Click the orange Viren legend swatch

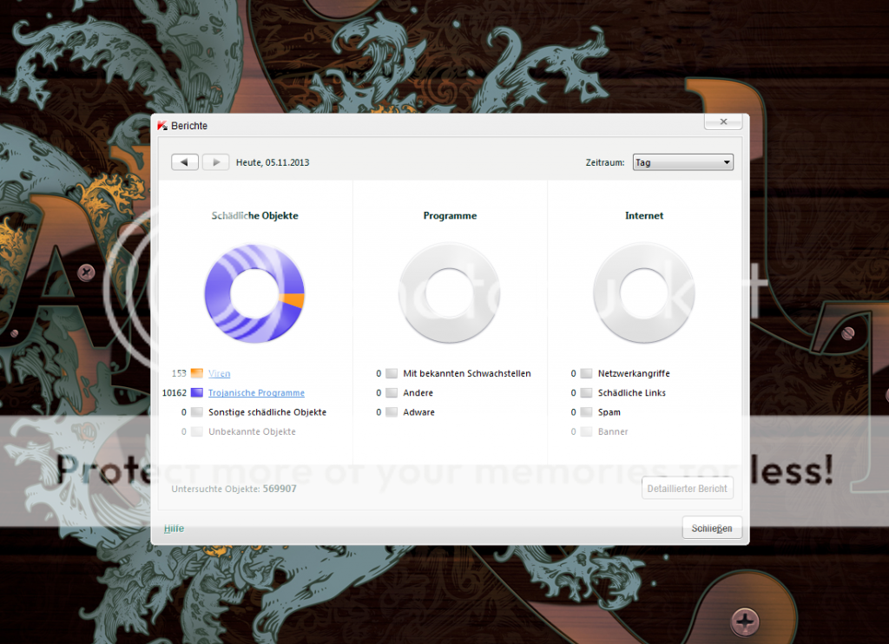197,373
